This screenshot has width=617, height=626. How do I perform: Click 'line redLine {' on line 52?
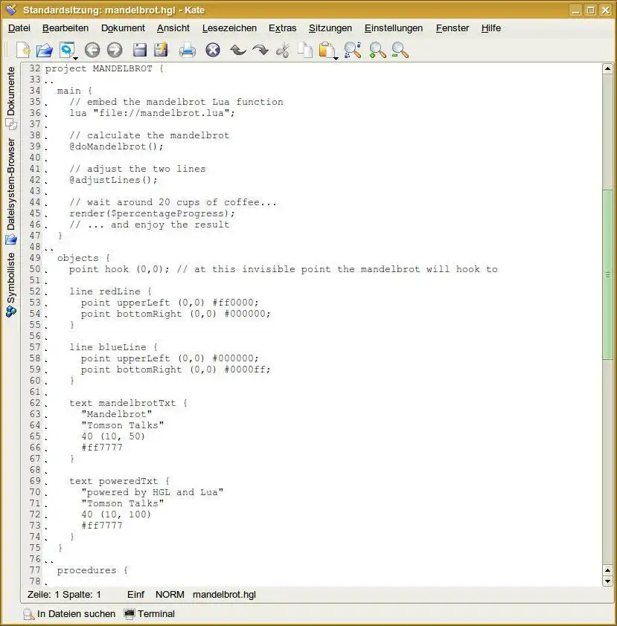(x=110, y=291)
